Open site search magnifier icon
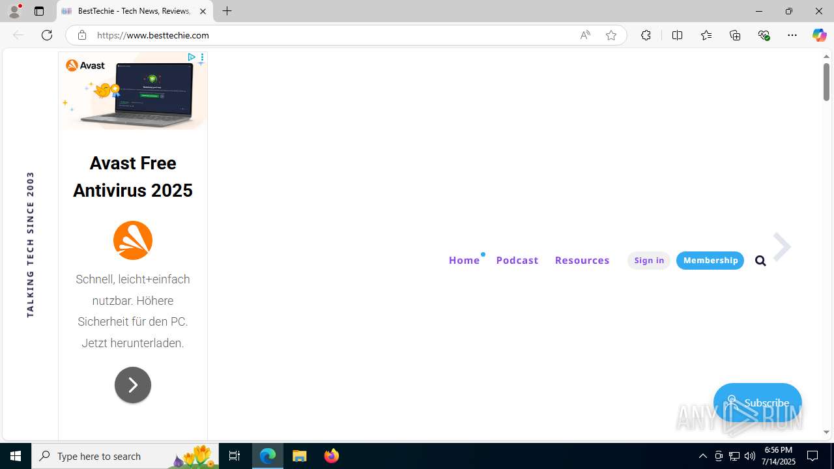 point(760,261)
